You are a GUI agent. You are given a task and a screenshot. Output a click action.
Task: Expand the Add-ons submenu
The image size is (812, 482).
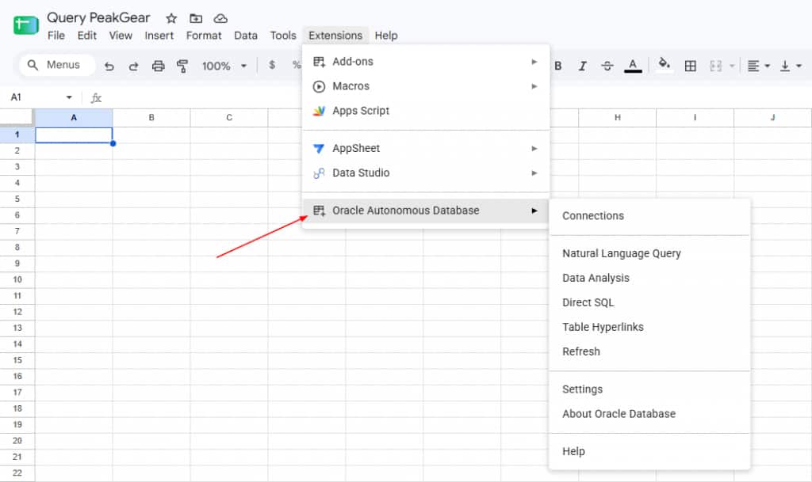[x=425, y=62]
